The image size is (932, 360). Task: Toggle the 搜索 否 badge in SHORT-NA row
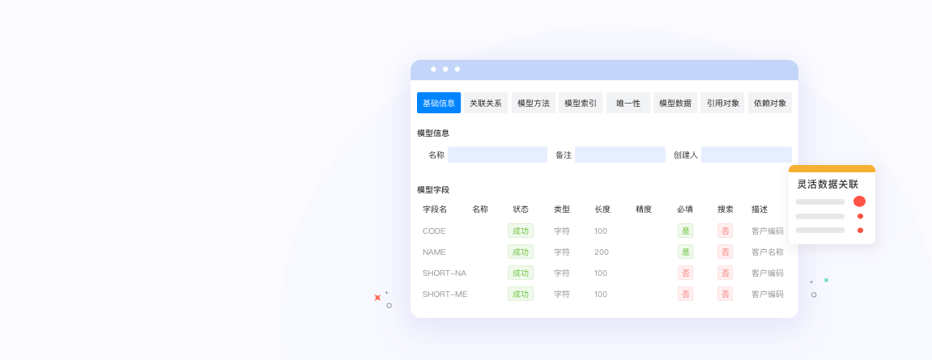[726, 273]
